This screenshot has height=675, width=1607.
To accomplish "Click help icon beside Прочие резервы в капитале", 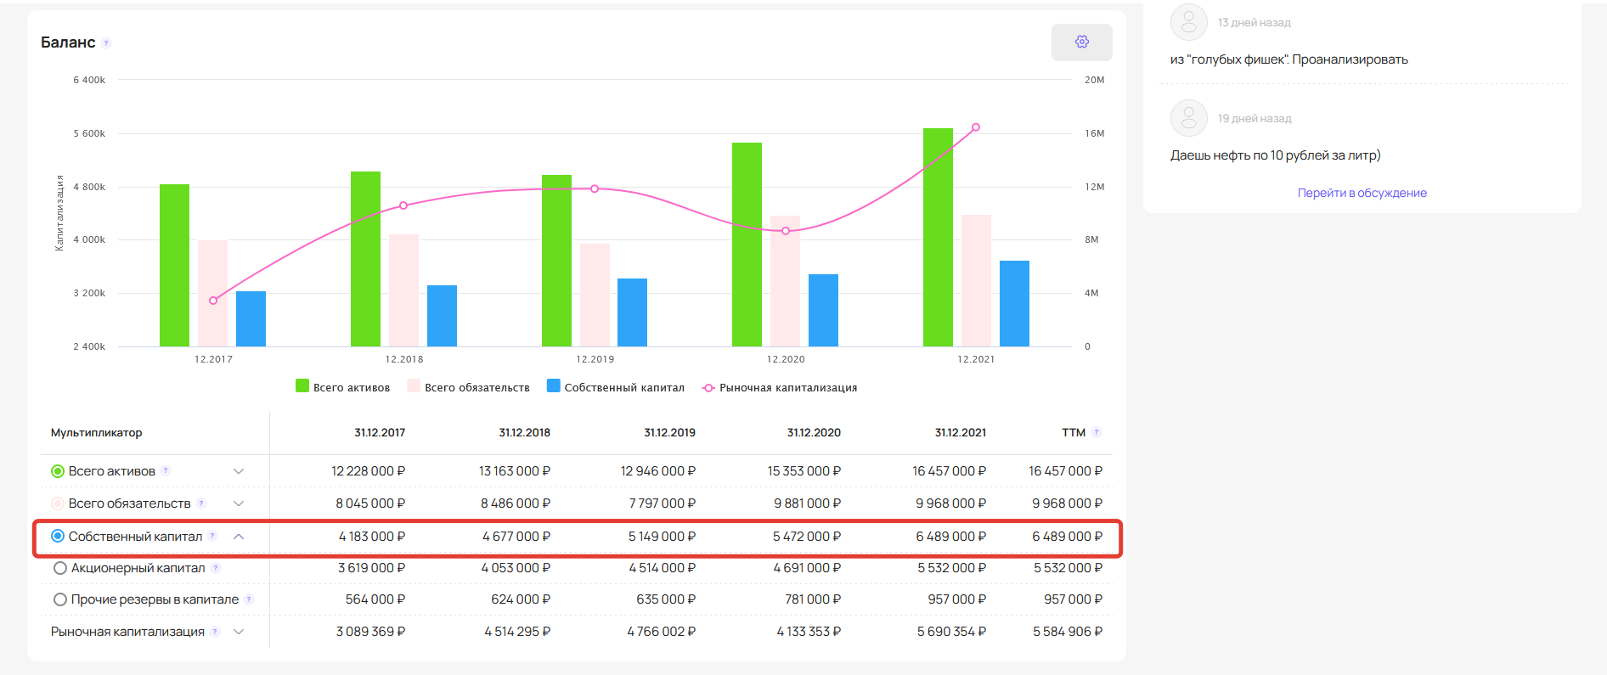I will [249, 599].
